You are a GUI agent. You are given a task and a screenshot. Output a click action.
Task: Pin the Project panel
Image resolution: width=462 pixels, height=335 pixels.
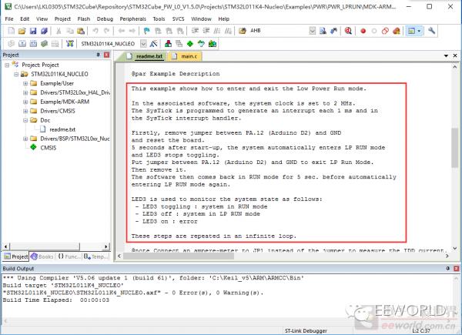click(x=98, y=55)
